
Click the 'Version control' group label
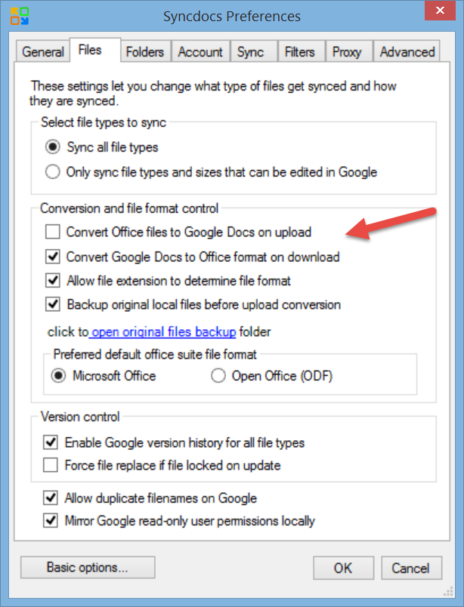80,417
